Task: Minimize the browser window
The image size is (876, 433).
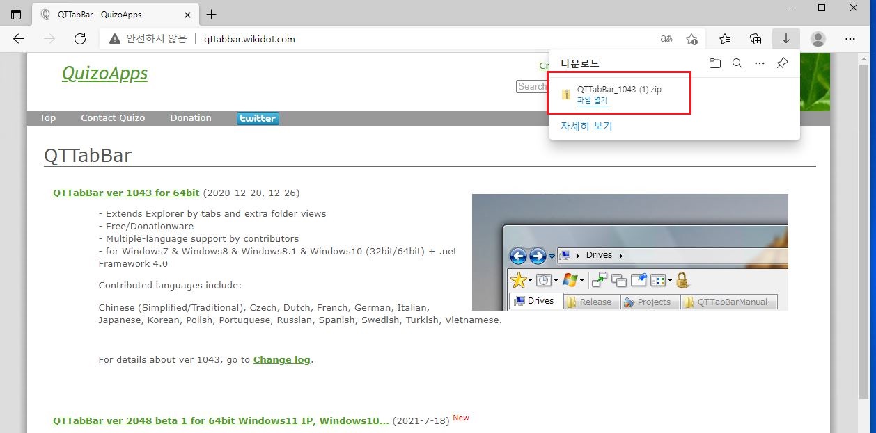Action: [790, 8]
